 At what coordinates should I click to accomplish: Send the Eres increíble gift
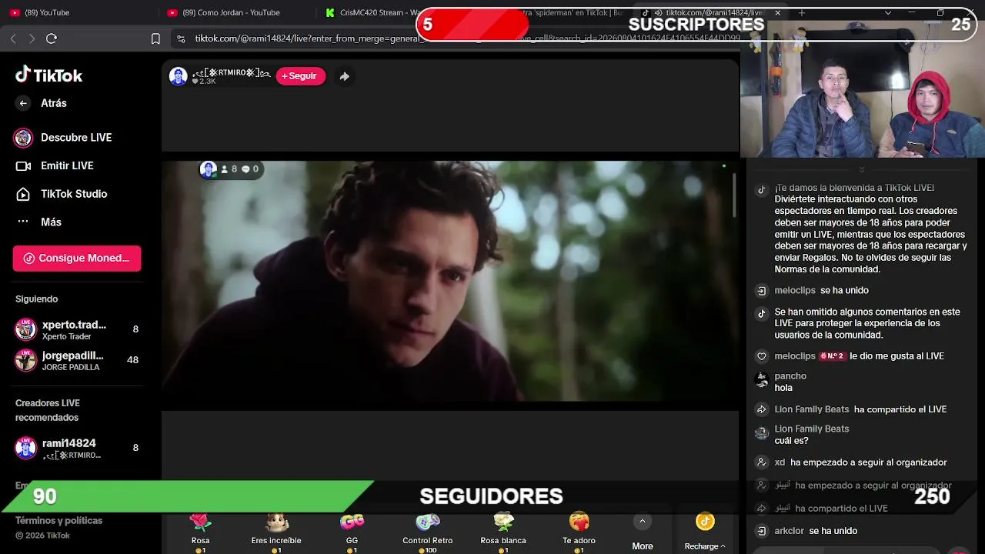click(276, 531)
